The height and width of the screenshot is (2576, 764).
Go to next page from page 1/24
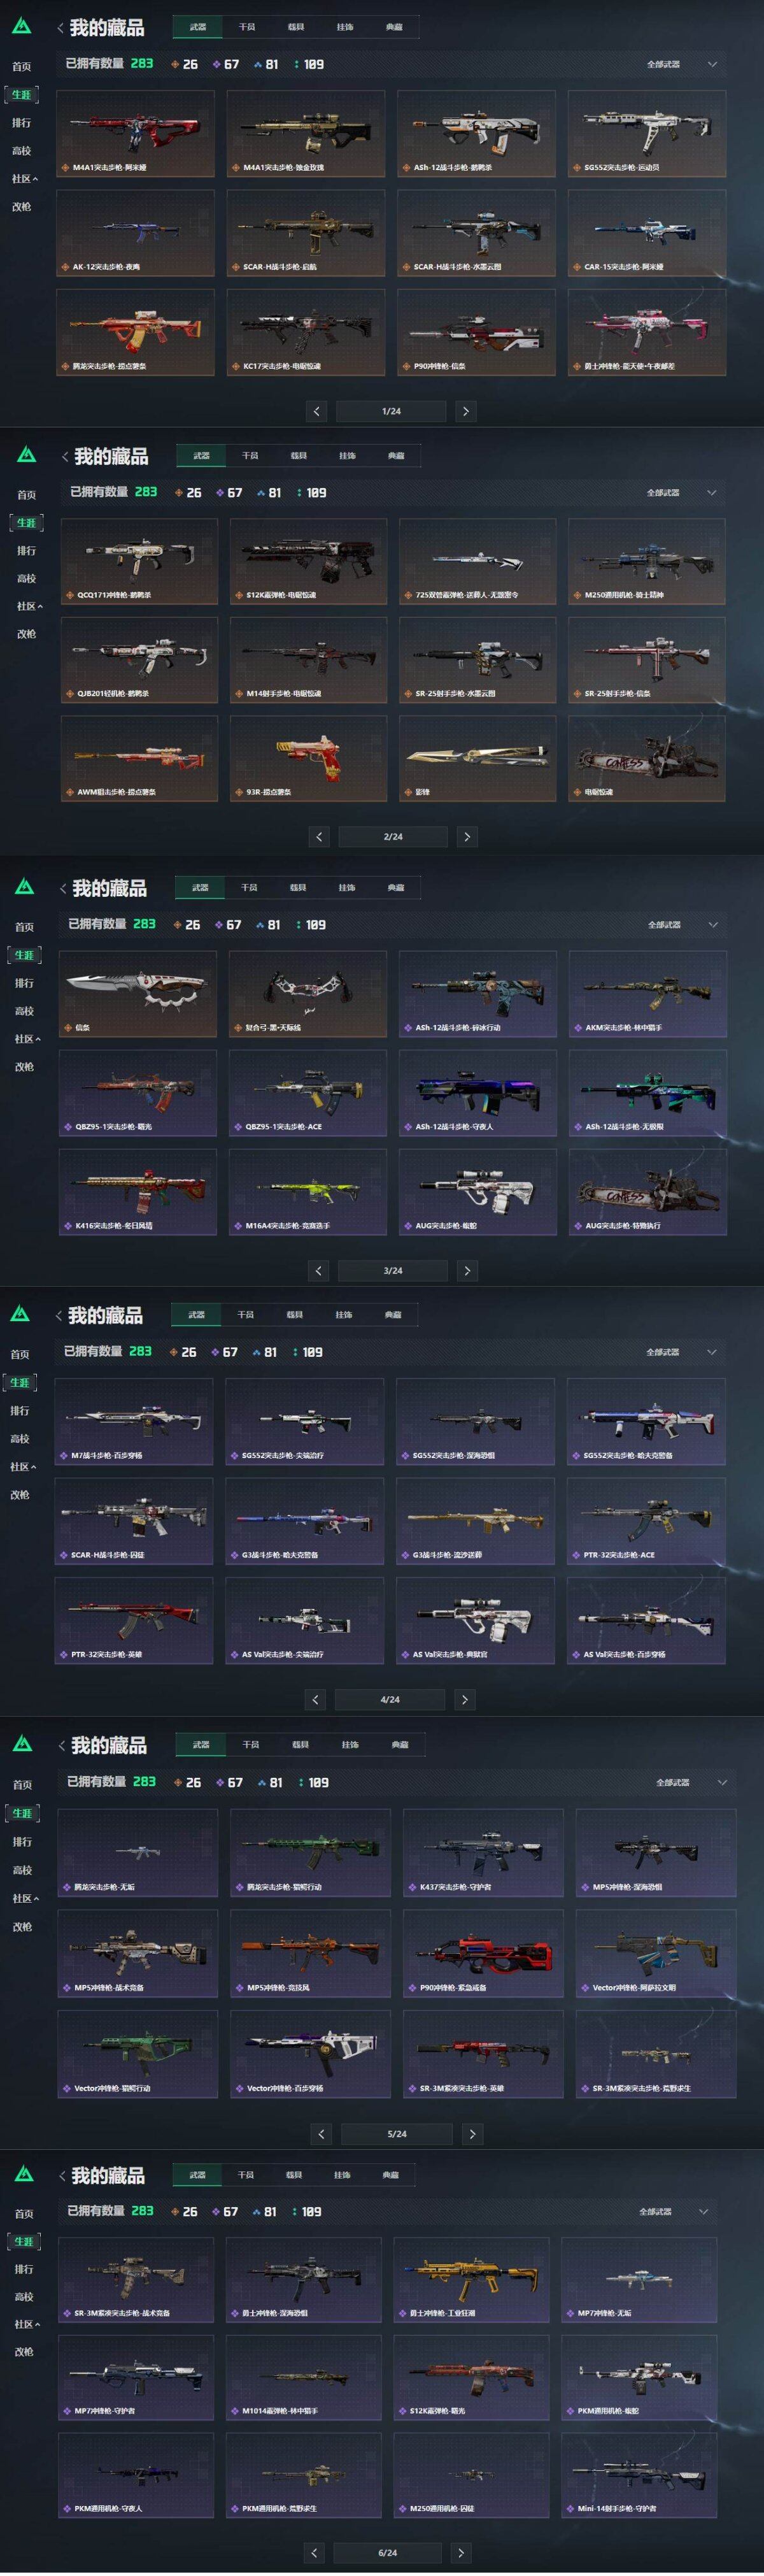tap(465, 411)
